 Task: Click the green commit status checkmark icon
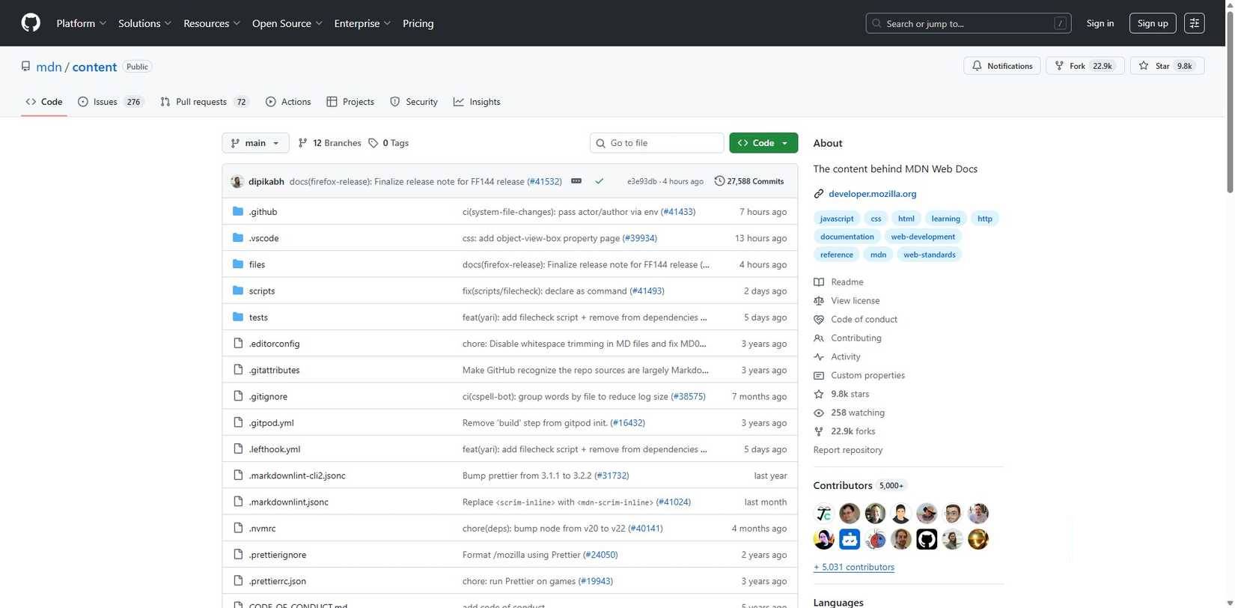pyautogui.click(x=599, y=181)
